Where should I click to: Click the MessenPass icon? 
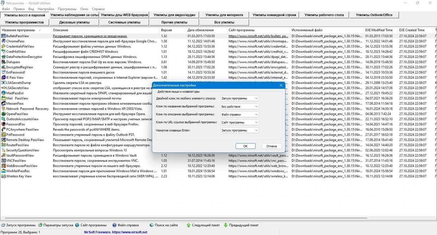pos(3,103)
